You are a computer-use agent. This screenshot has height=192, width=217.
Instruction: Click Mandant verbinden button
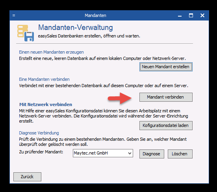point(166,97)
